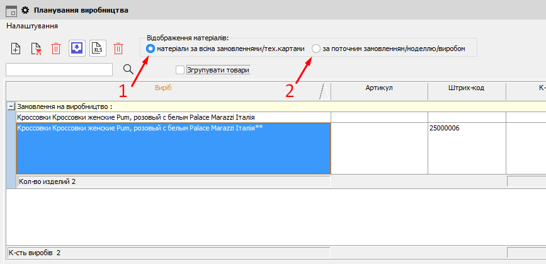Click the add from order cart icon
The width and height of the screenshot is (546, 264).
point(36,49)
